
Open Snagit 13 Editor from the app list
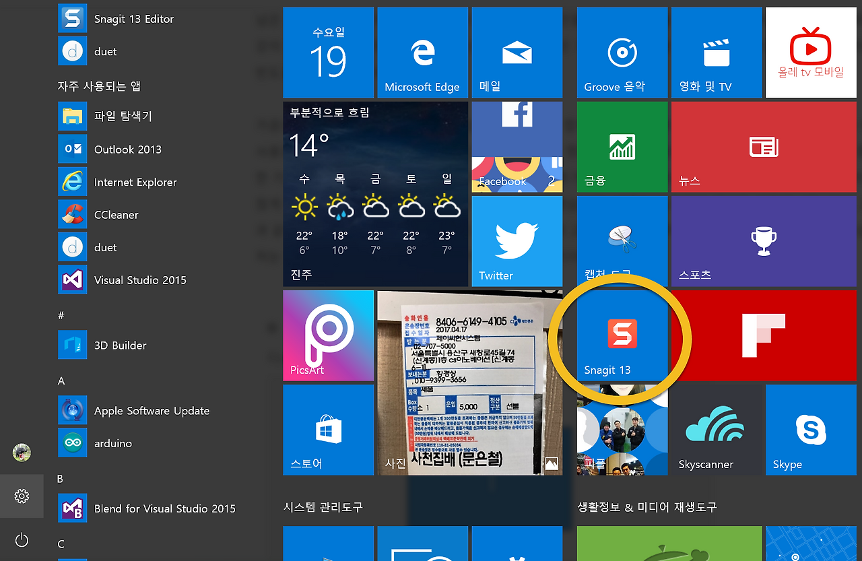(116, 19)
